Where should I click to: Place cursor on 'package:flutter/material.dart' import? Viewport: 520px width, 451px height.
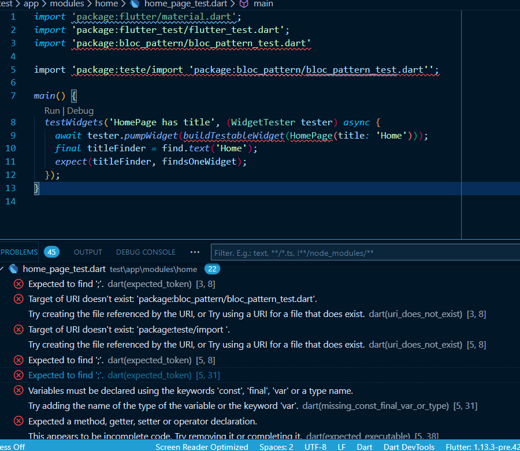pos(154,17)
